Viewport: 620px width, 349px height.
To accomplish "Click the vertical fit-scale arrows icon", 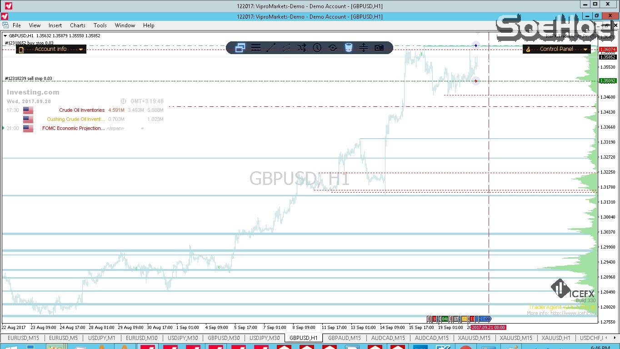I will [x=364, y=47].
